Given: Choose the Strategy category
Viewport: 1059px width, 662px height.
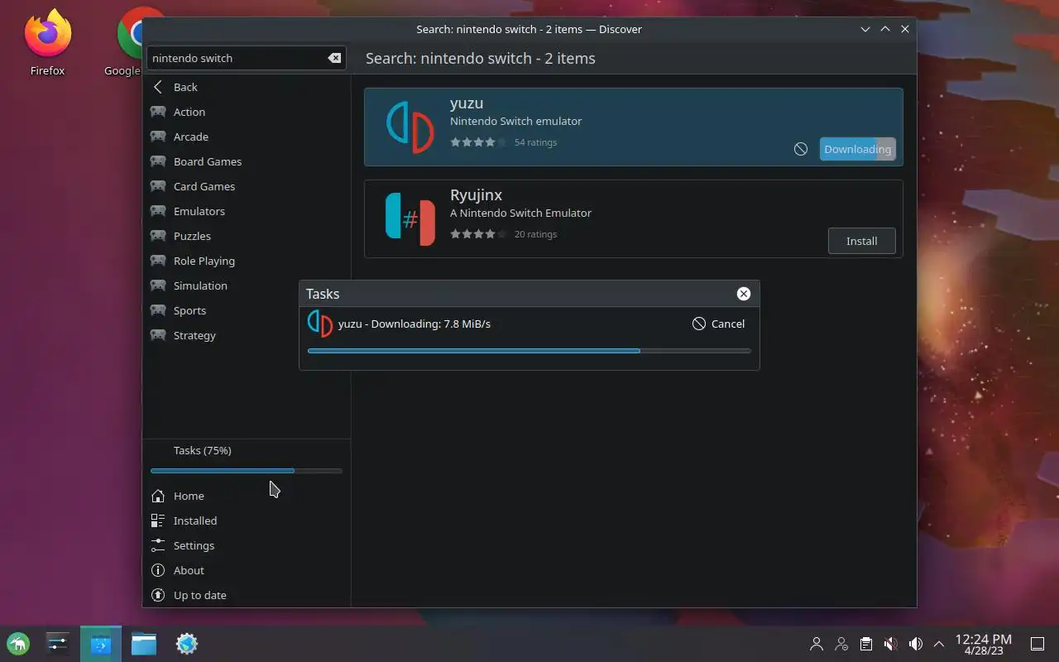Looking at the screenshot, I should click(247, 335).
